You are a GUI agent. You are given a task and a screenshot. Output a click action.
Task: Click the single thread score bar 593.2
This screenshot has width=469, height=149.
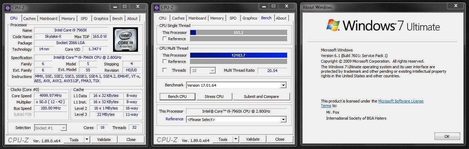(238, 33)
